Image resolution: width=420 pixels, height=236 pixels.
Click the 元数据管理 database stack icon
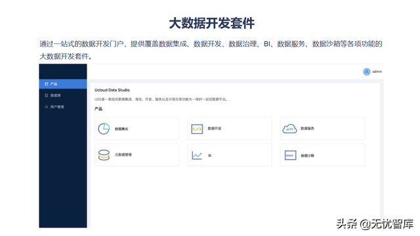point(104,155)
